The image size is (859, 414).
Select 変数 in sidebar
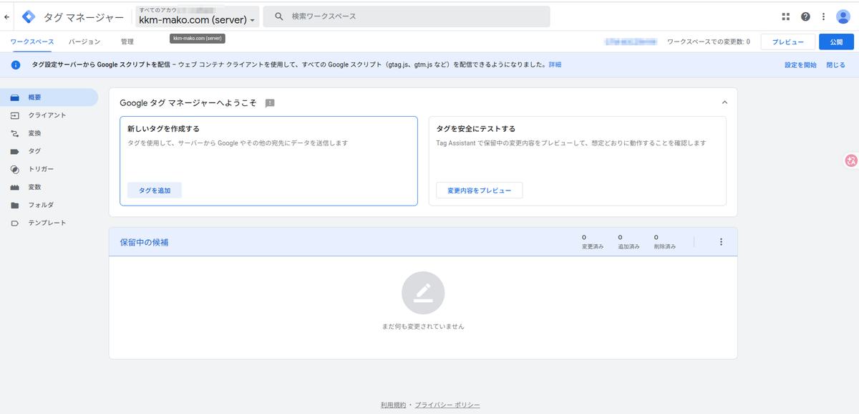(x=49, y=187)
